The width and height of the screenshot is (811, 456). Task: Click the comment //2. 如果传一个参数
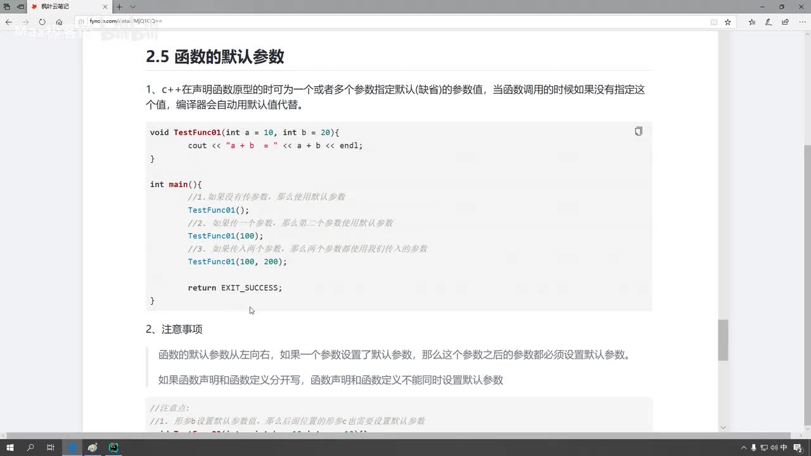[291, 223]
